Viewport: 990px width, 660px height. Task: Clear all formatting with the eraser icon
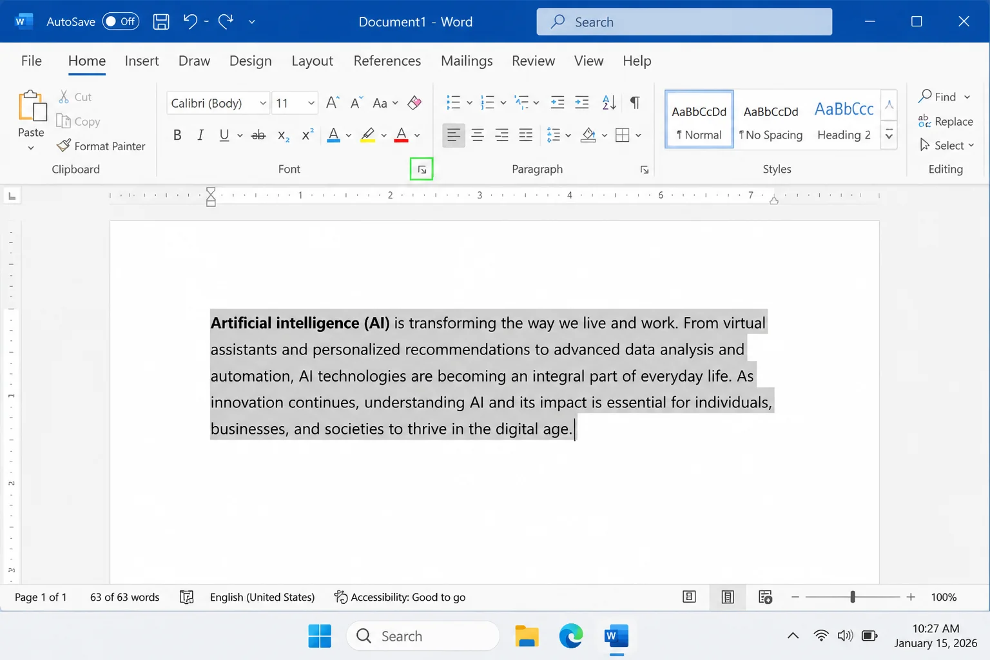pyautogui.click(x=414, y=102)
